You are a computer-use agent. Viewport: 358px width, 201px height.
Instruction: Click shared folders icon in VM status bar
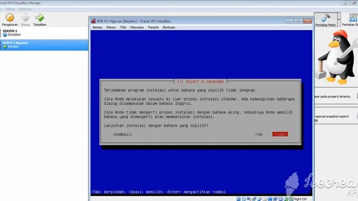pos(265,199)
